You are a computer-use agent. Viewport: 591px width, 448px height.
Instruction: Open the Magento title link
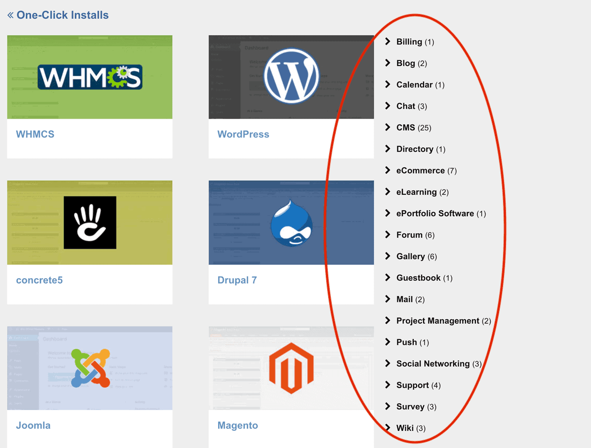coord(237,425)
